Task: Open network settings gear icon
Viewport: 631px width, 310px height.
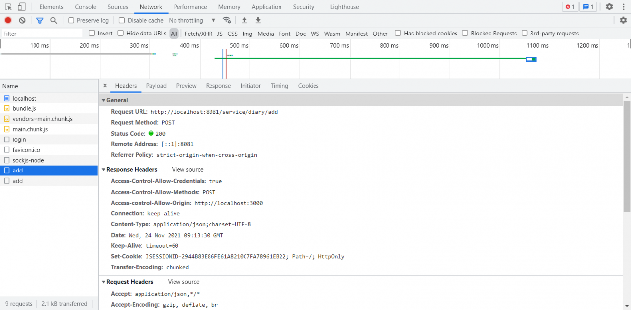Action: point(623,20)
